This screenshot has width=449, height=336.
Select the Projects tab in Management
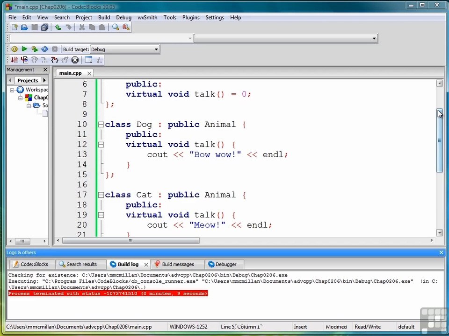(x=28, y=80)
